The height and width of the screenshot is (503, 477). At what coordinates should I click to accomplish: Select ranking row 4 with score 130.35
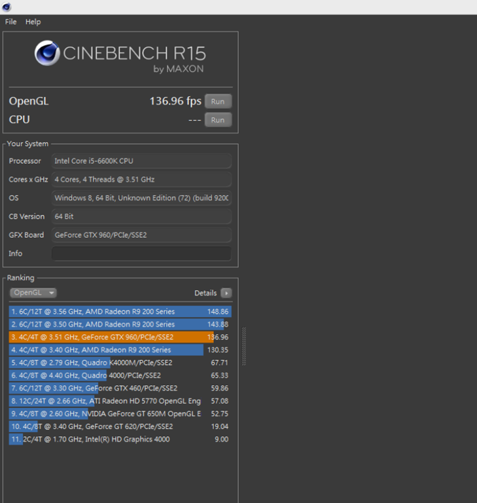[x=120, y=350]
